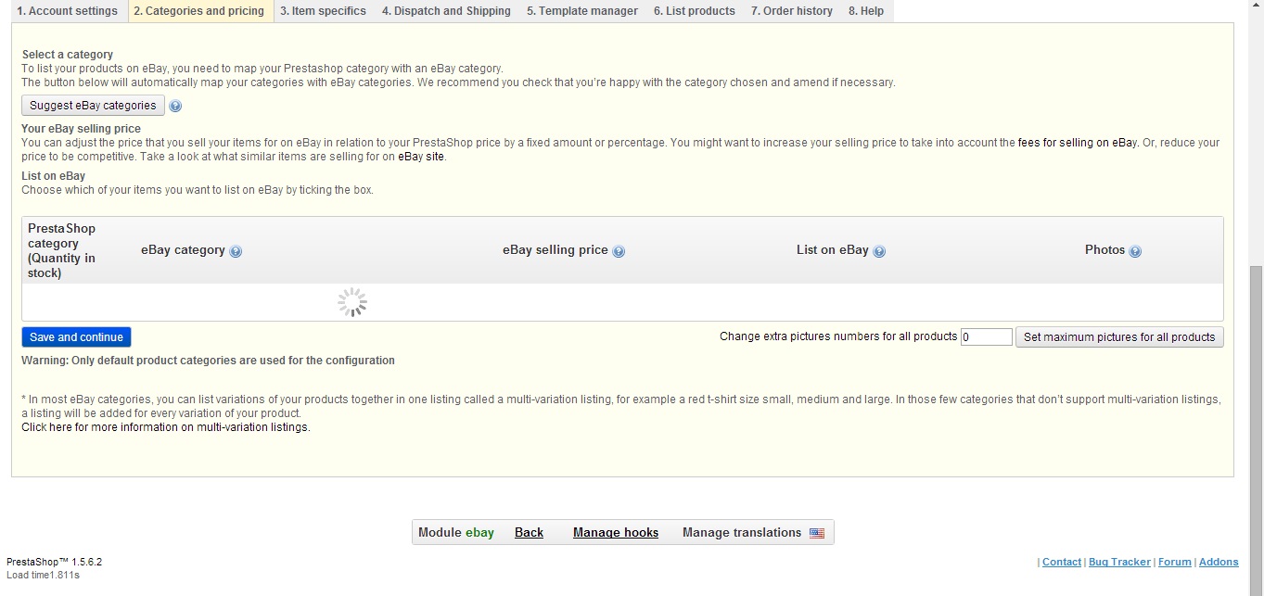Open the eBay site link
The width and height of the screenshot is (1264, 596).
pos(422,157)
